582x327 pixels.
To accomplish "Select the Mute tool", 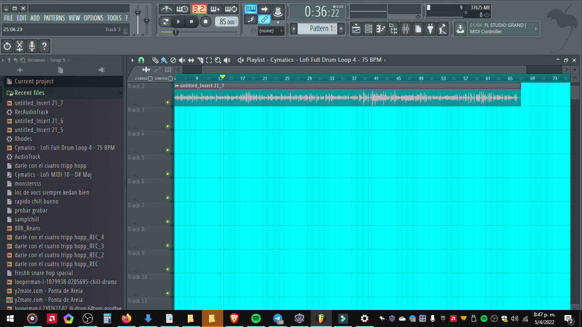I will 182,60.
